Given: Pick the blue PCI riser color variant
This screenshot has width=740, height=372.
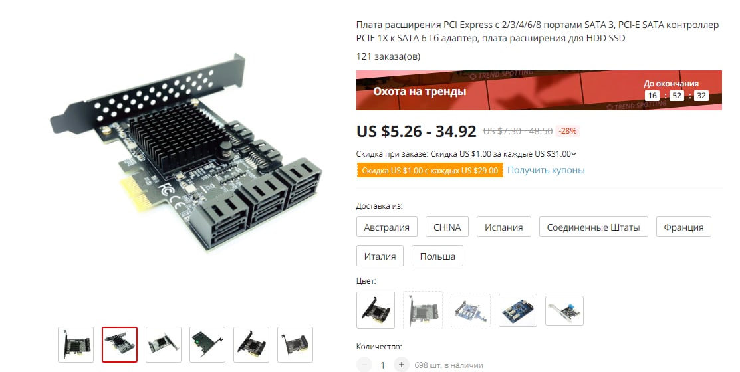Looking at the screenshot, I should 518,310.
